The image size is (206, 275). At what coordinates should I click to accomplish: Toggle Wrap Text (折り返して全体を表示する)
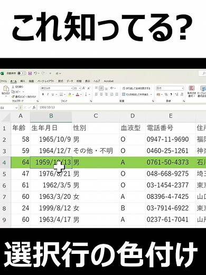pyautogui.click(x=136, y=88)
